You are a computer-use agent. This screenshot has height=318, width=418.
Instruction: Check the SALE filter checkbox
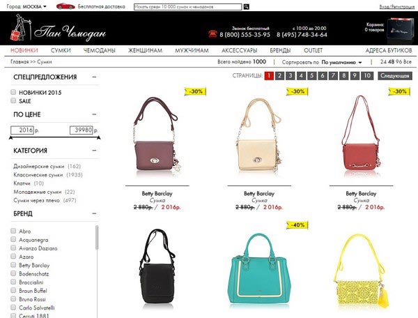click(13, 100)
